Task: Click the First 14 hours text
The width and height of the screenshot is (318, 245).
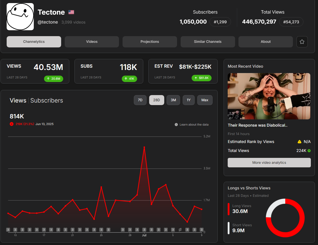Action: (239, 134)
